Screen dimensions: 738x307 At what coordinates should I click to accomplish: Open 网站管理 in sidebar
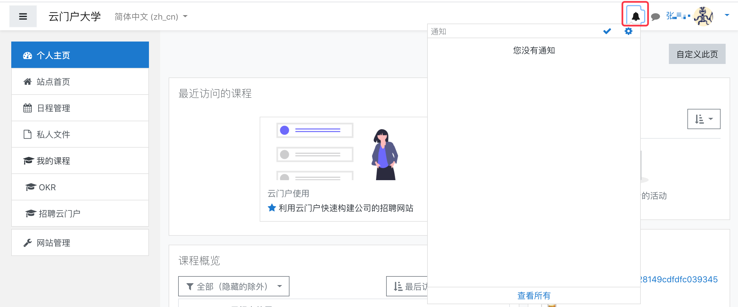80,243
